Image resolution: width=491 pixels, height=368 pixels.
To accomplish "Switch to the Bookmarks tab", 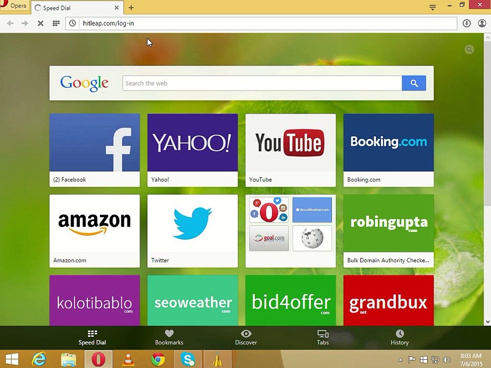I will tap(169, 338).
